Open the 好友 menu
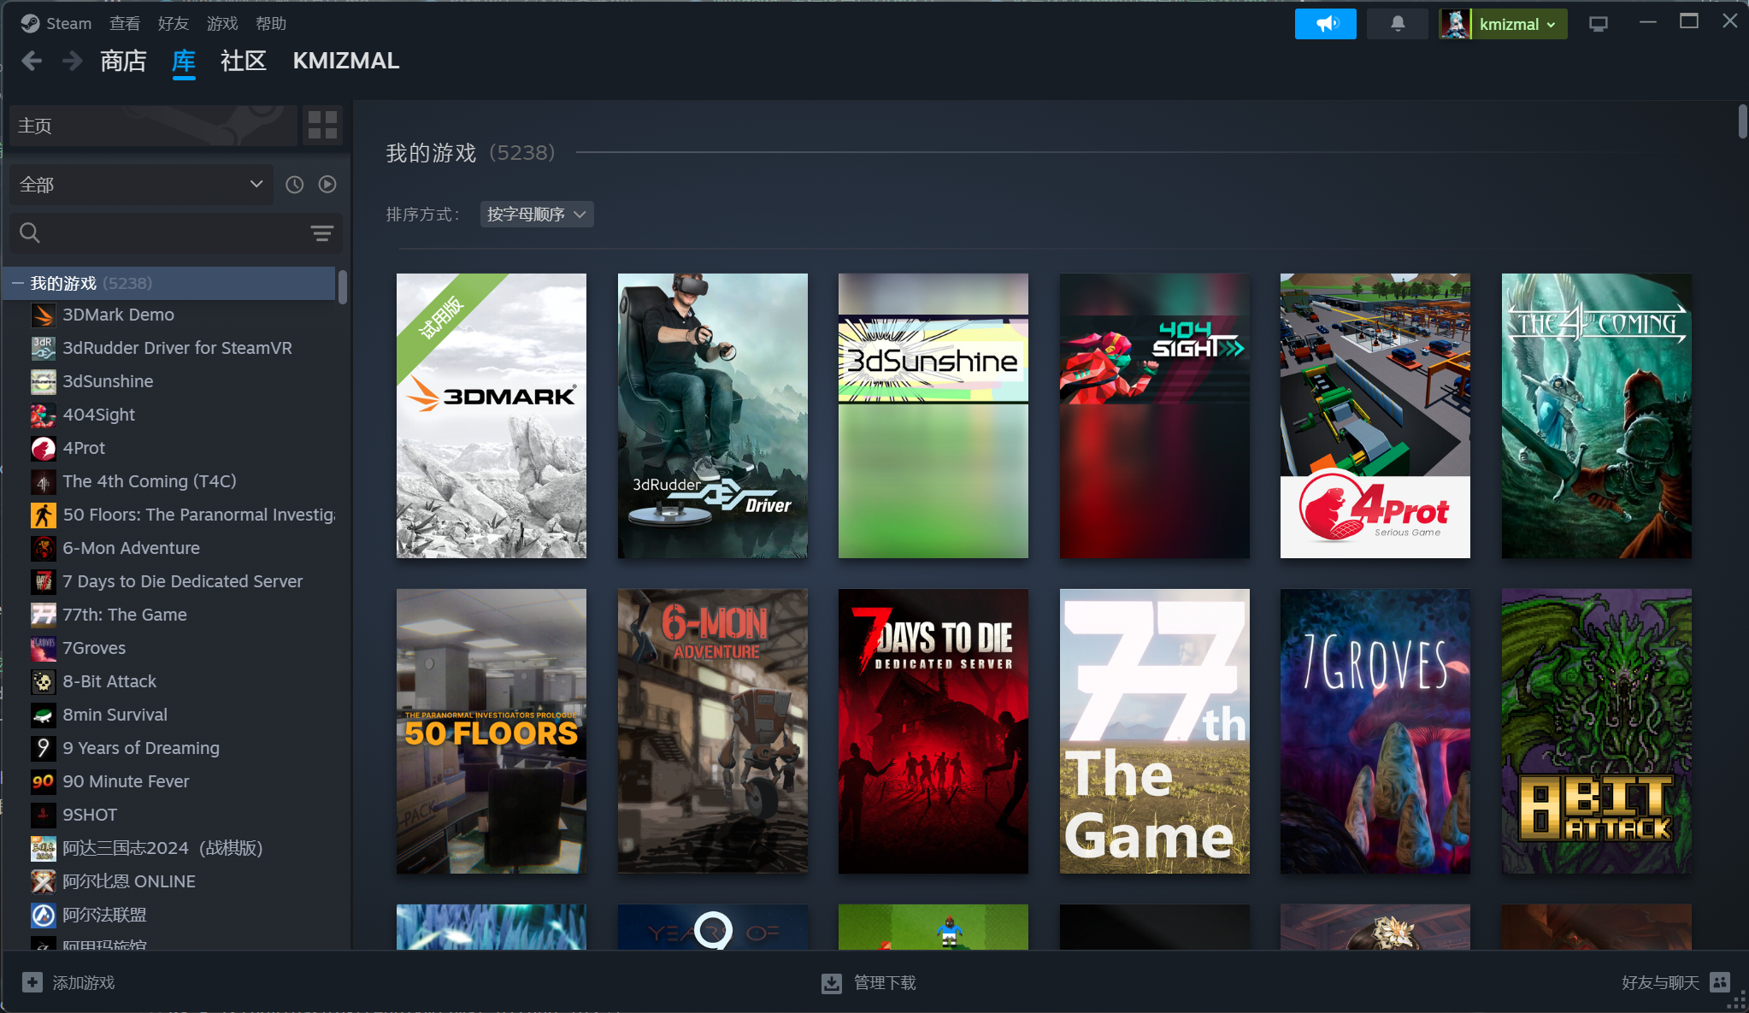This screenshot has width=1749, height=1013. coord(174,24)
